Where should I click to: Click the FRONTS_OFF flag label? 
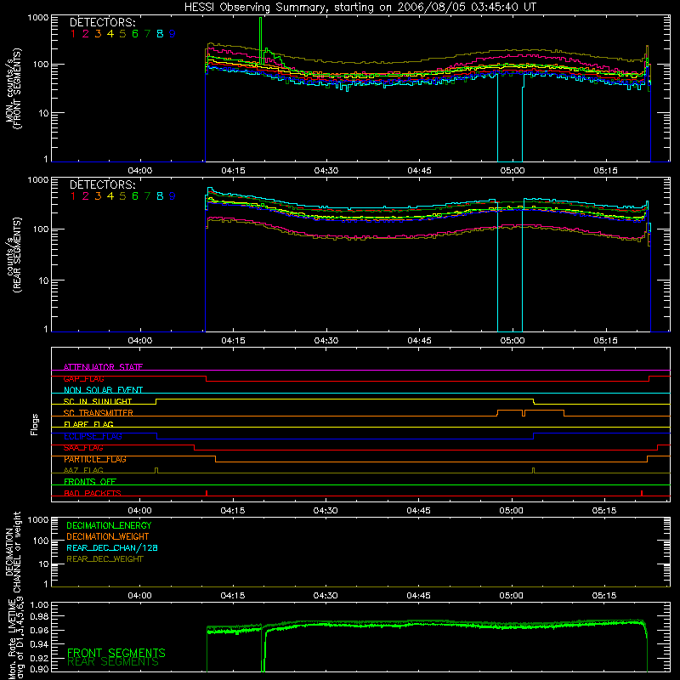coord(90,481)
